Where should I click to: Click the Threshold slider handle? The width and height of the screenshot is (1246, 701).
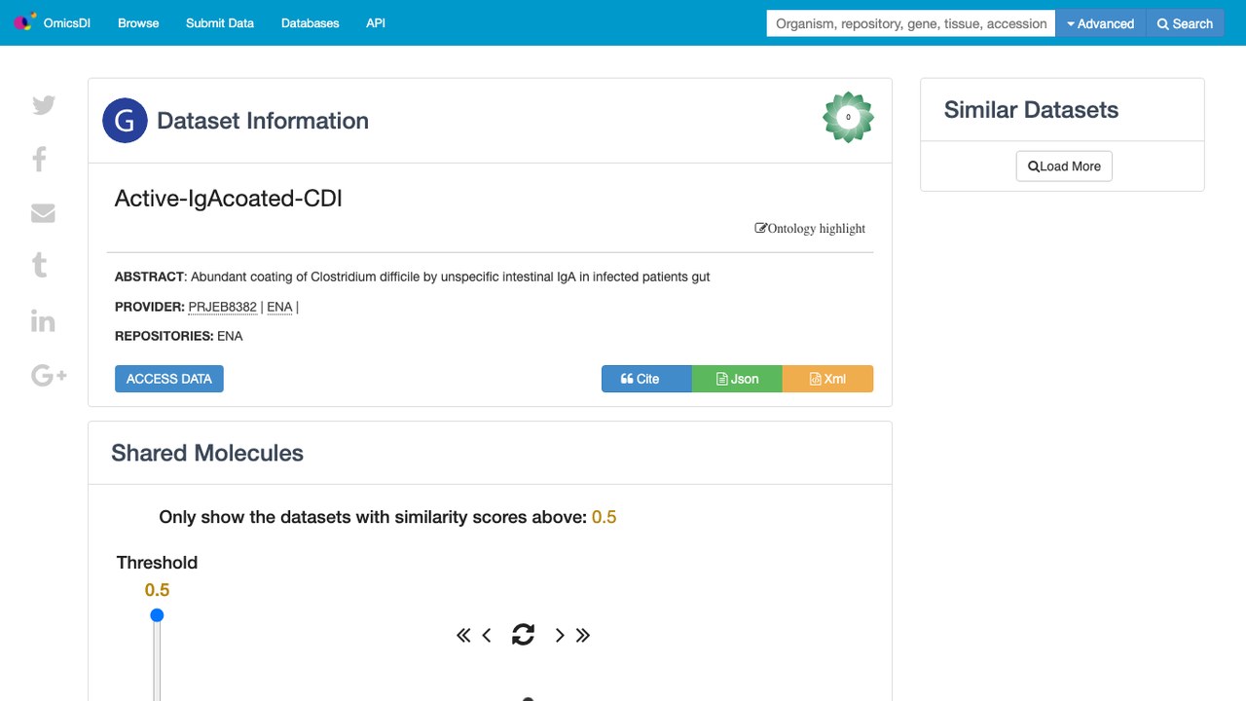(x=157, y=615)
